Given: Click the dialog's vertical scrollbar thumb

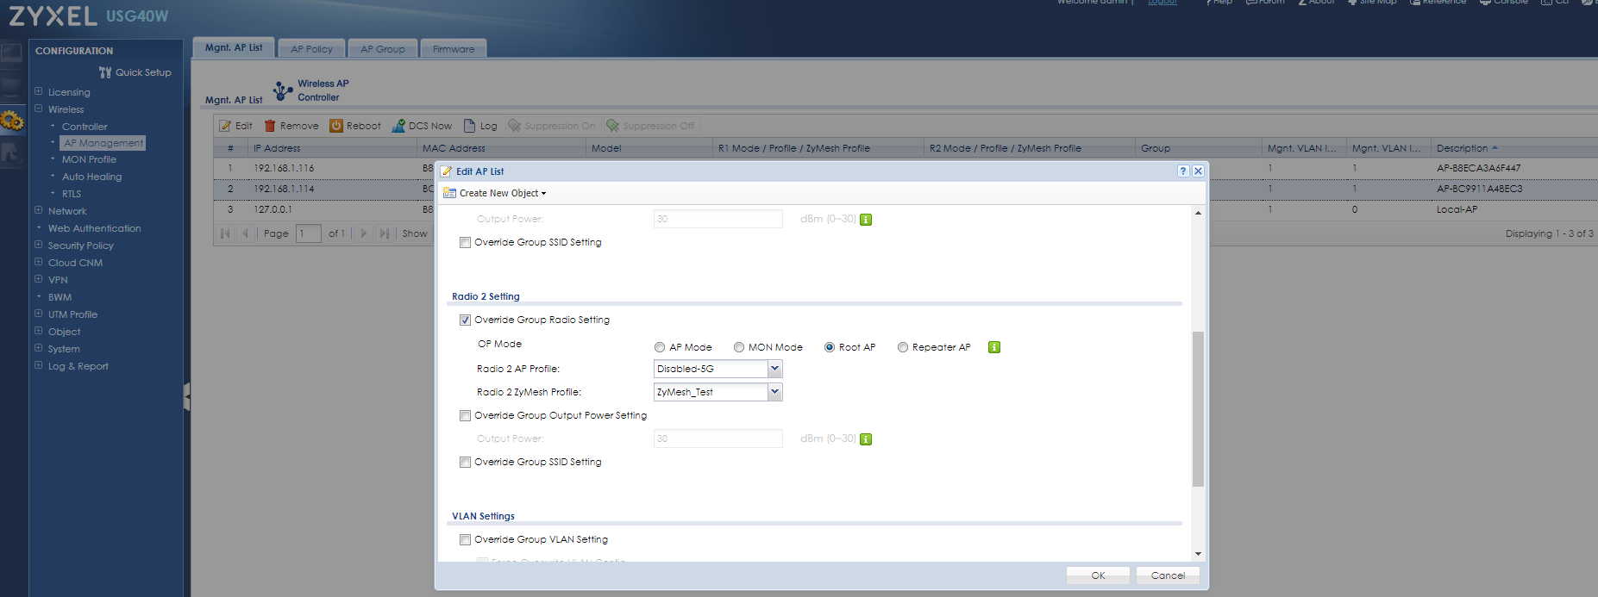Looking at the screenshot, I should pos(1198,408).
